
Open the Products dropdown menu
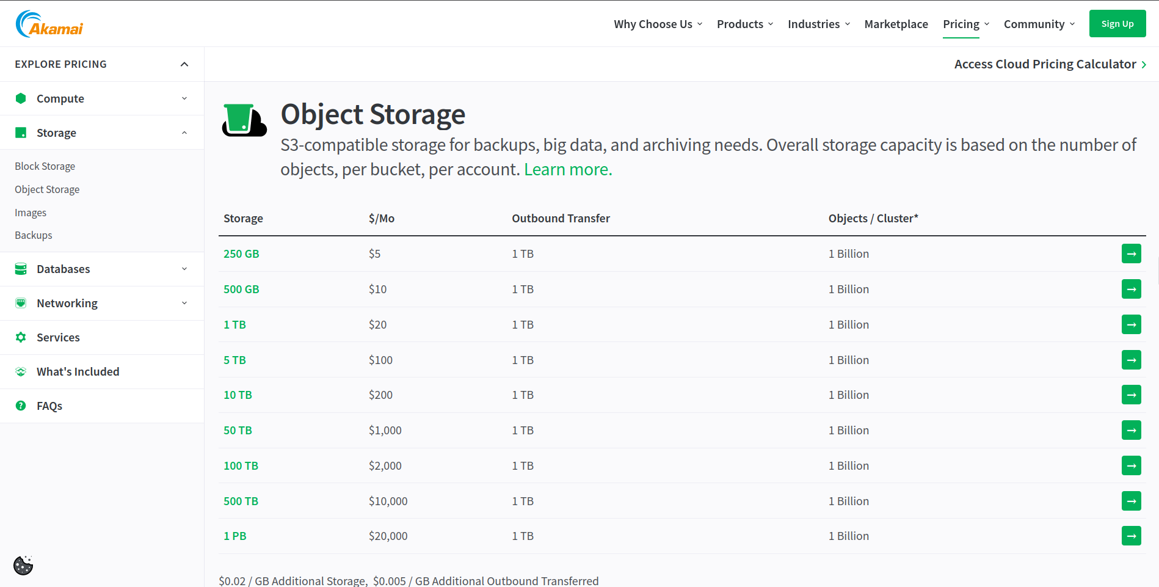(x=744, y=24)
